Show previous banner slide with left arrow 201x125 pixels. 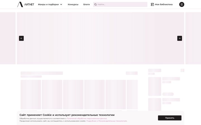21,38
